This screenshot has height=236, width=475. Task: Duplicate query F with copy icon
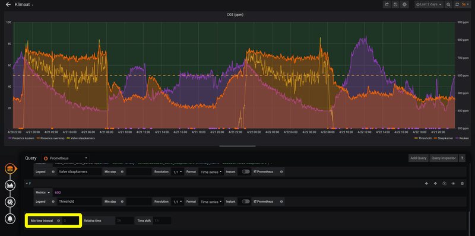[x=444, y=183]
